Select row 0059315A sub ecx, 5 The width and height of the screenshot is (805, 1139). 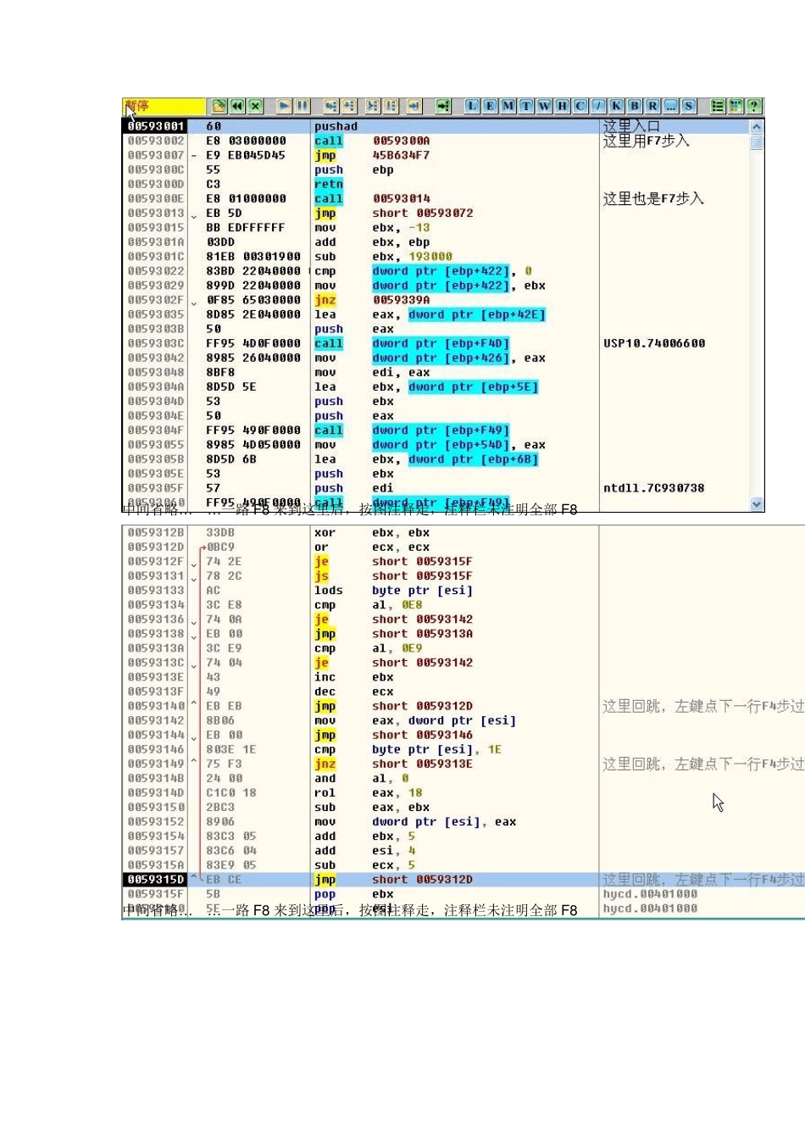coord(464,865)
